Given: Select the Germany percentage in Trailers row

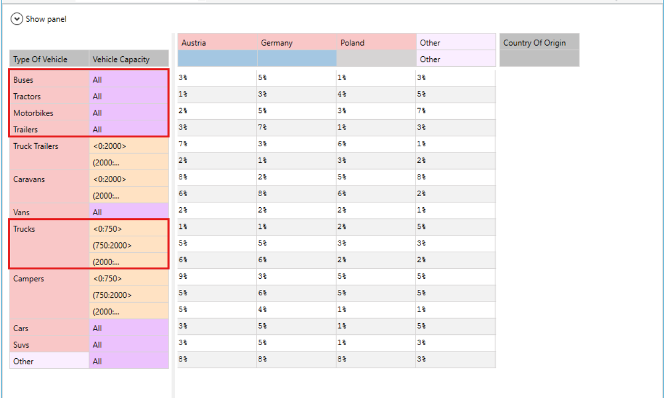Looking at the screenshot, I should (x=297, y=127).
